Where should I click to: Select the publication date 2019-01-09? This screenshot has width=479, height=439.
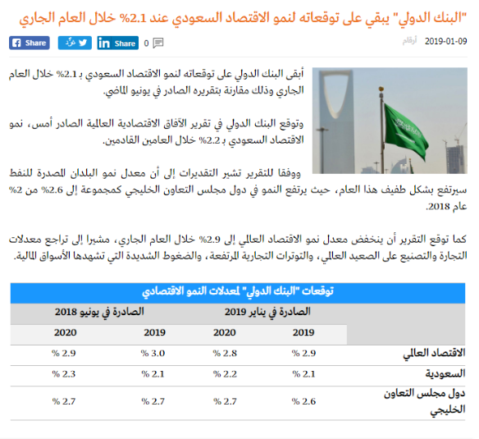click(x=445, y=41)
